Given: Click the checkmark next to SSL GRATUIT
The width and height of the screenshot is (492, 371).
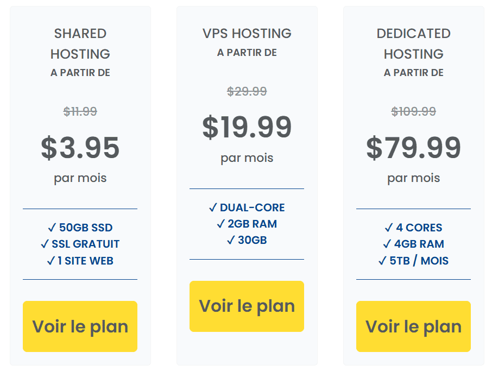Looking at the screenshot, I should 45,244.
